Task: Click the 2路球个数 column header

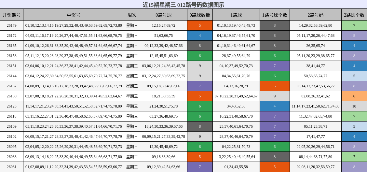Action: 354,15
